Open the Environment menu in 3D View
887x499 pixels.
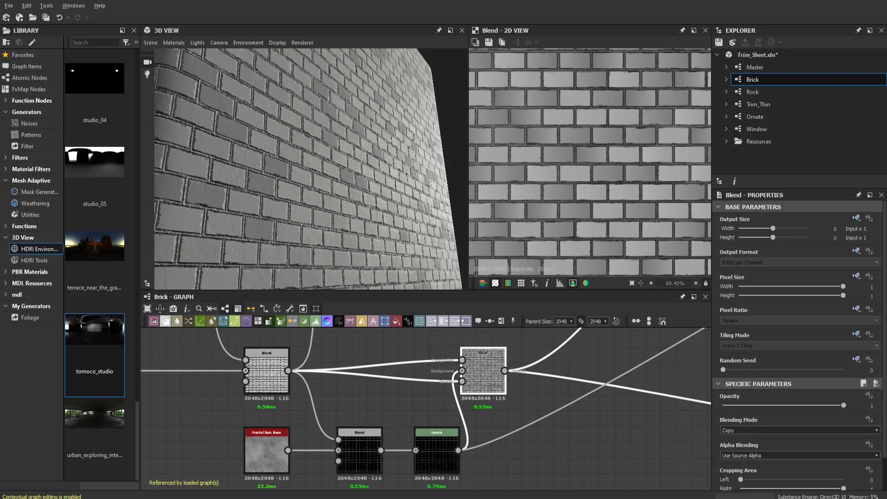click(x=248, y=43)
